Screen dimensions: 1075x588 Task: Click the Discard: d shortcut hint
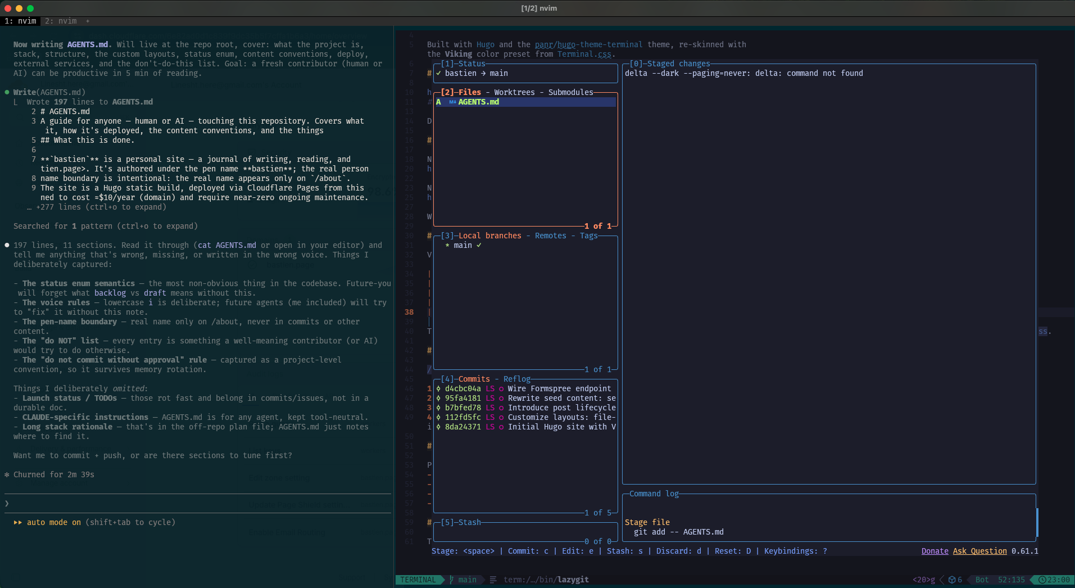(678, 551)
